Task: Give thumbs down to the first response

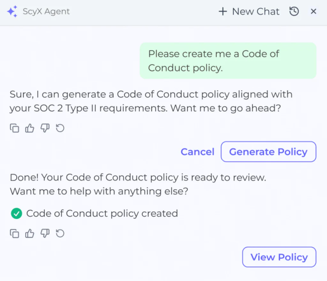Action: tap(45, 128)
